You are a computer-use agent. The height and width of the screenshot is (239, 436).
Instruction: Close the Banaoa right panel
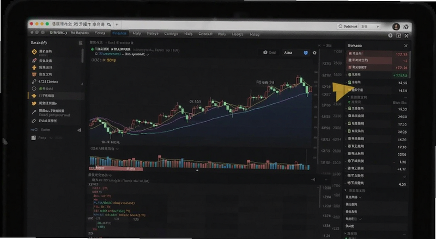(405, 46)
